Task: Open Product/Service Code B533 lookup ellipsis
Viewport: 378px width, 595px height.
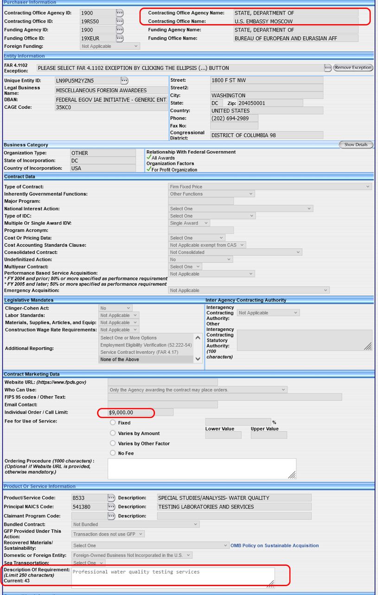Action: pyautogui.click(x=111, y=498)
